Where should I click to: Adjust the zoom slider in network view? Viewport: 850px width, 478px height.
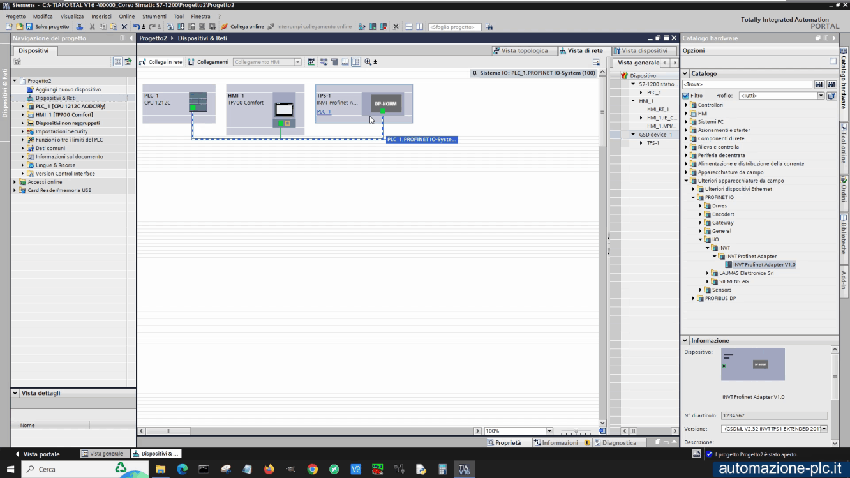(577, 431)
